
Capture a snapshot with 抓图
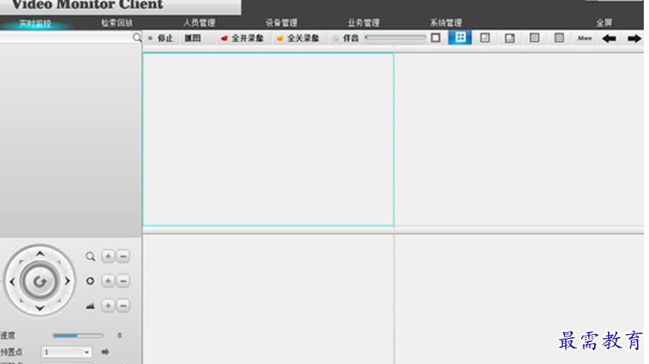tap(193, 38)
